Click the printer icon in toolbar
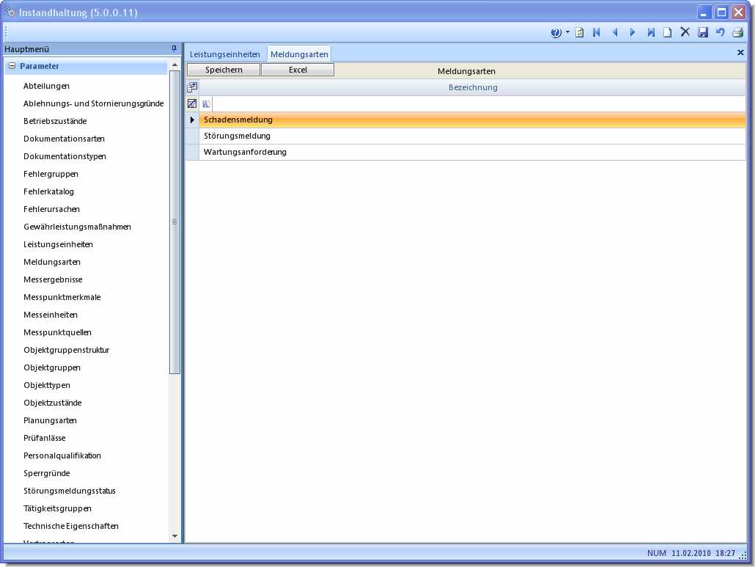 pos(737,32)
